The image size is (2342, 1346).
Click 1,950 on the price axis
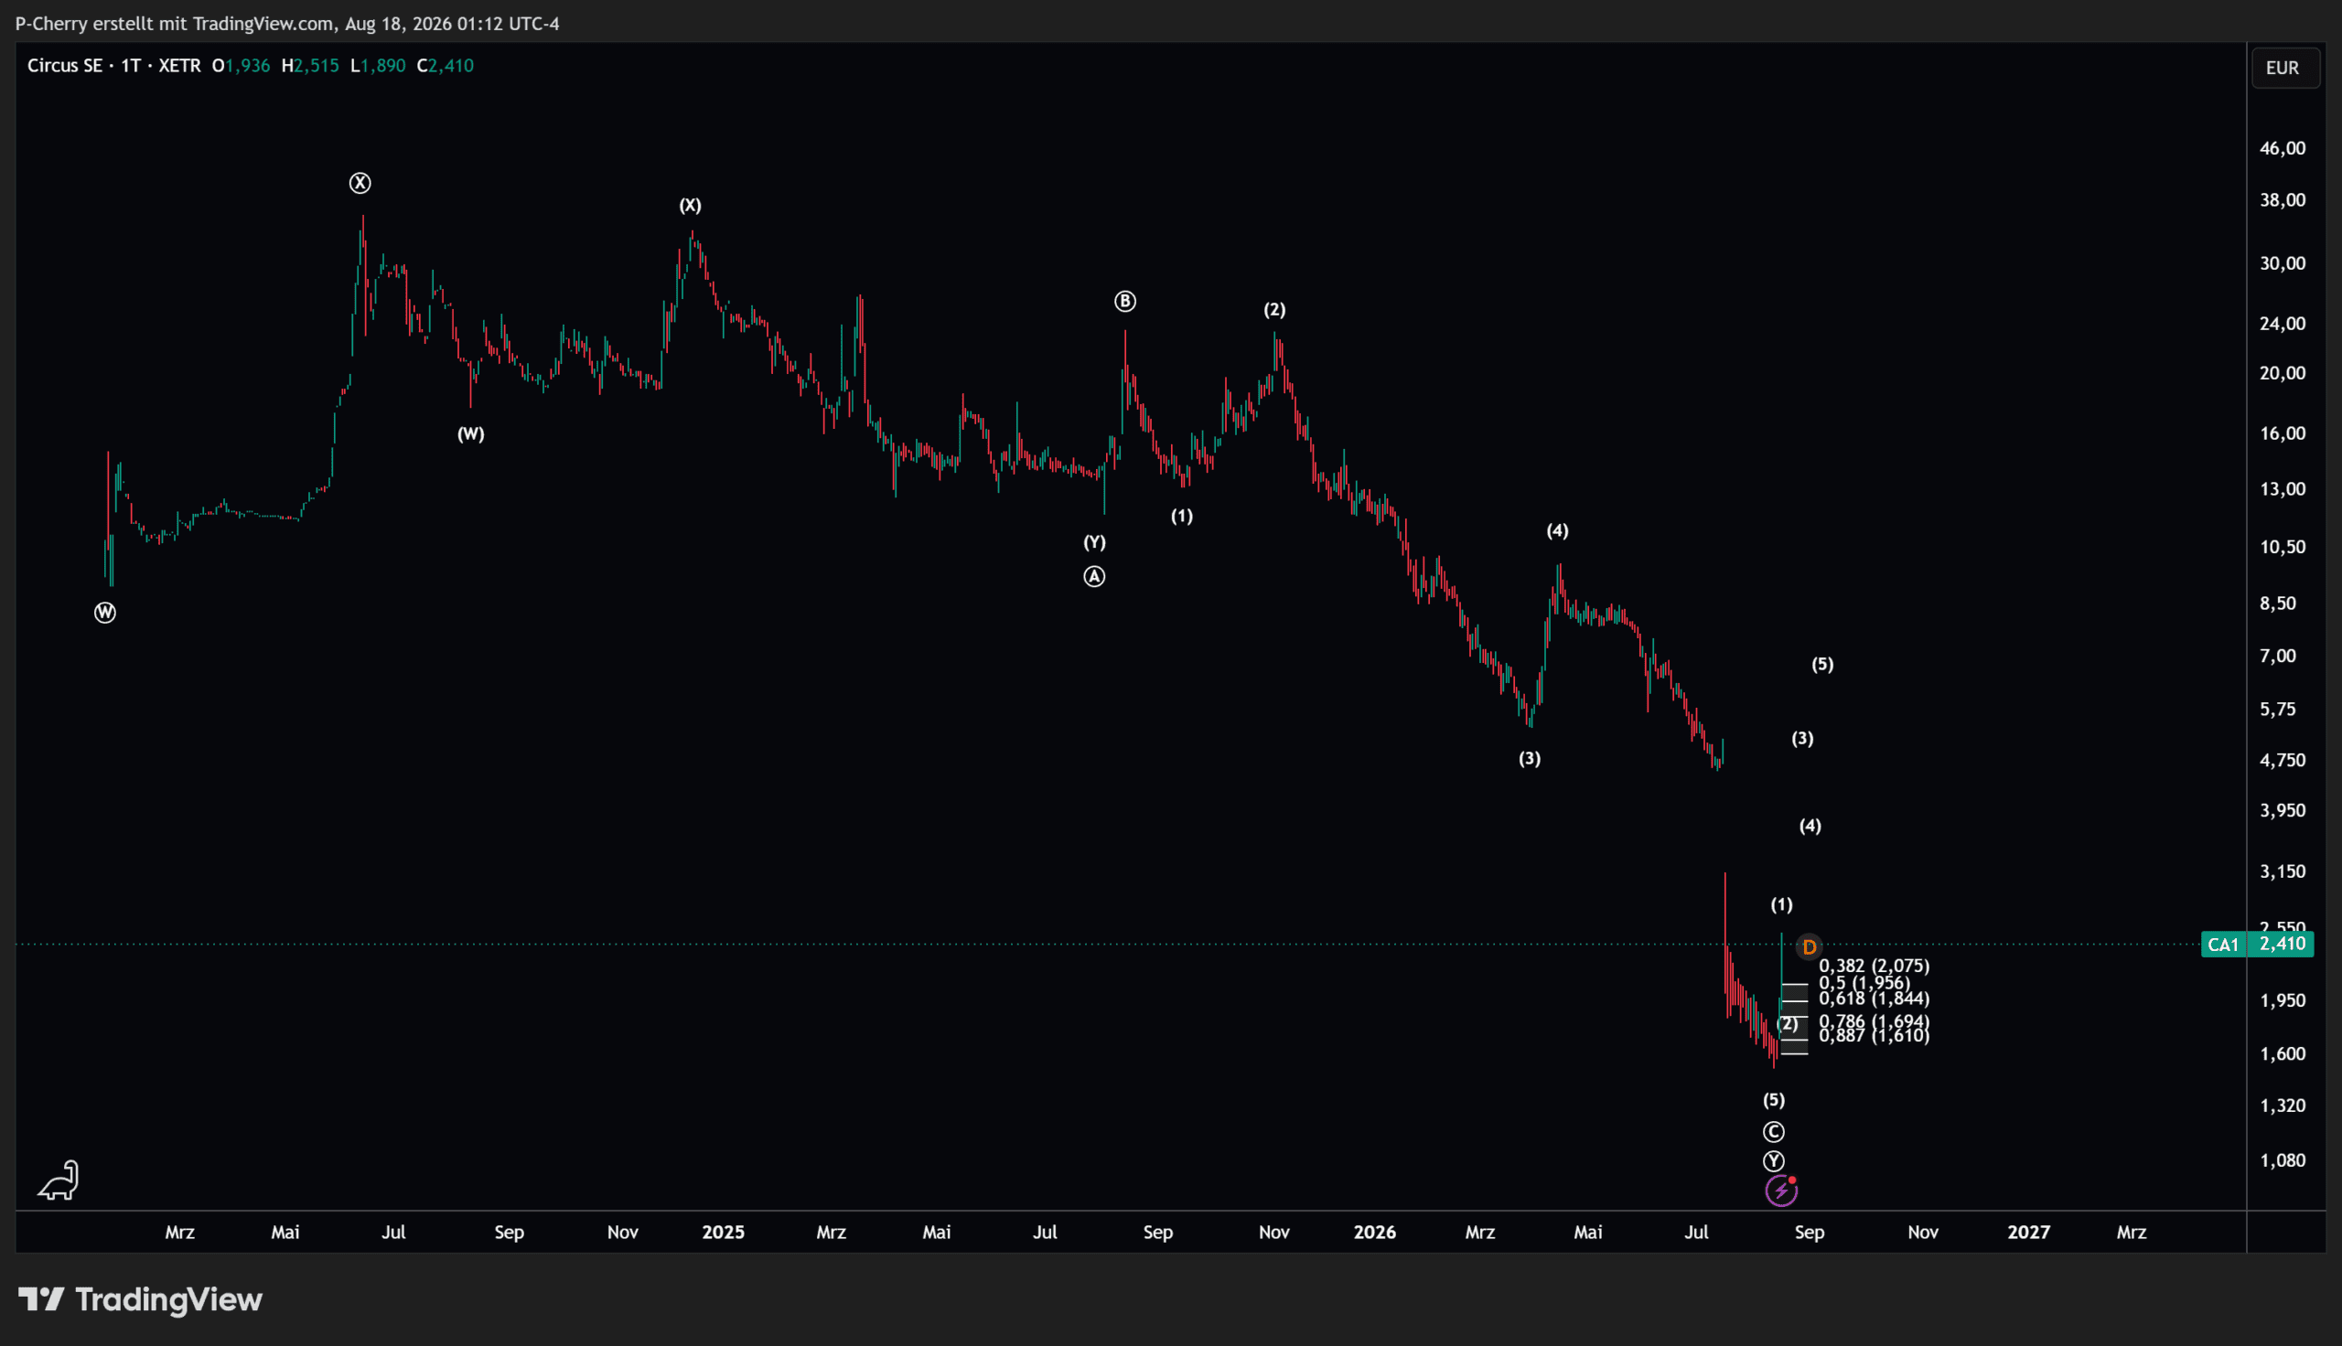pos(2282,1000)
